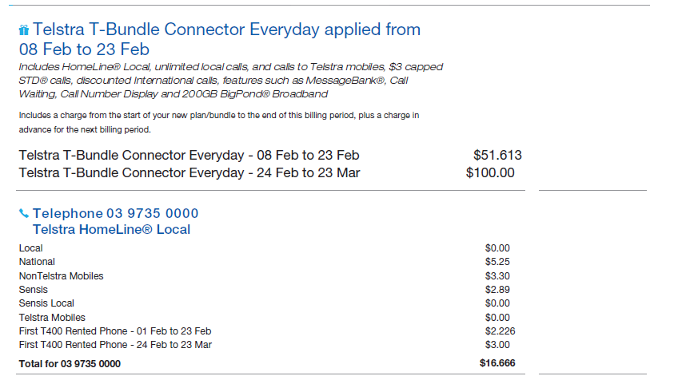Click the $3.30 NonTelstra Mobiles amount
The image size is (674, 380).
coord(497,276)
